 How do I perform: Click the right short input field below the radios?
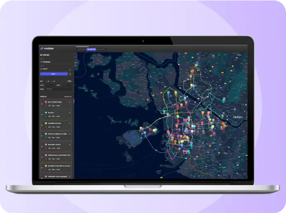click(67, 85)
